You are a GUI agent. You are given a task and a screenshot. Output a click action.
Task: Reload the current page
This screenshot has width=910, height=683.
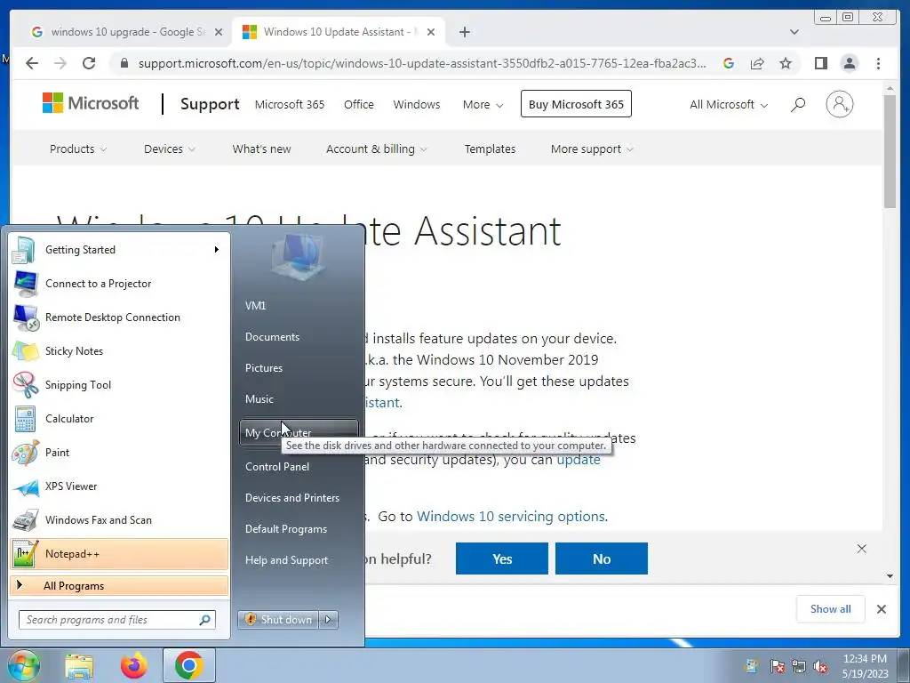point(89,63)
